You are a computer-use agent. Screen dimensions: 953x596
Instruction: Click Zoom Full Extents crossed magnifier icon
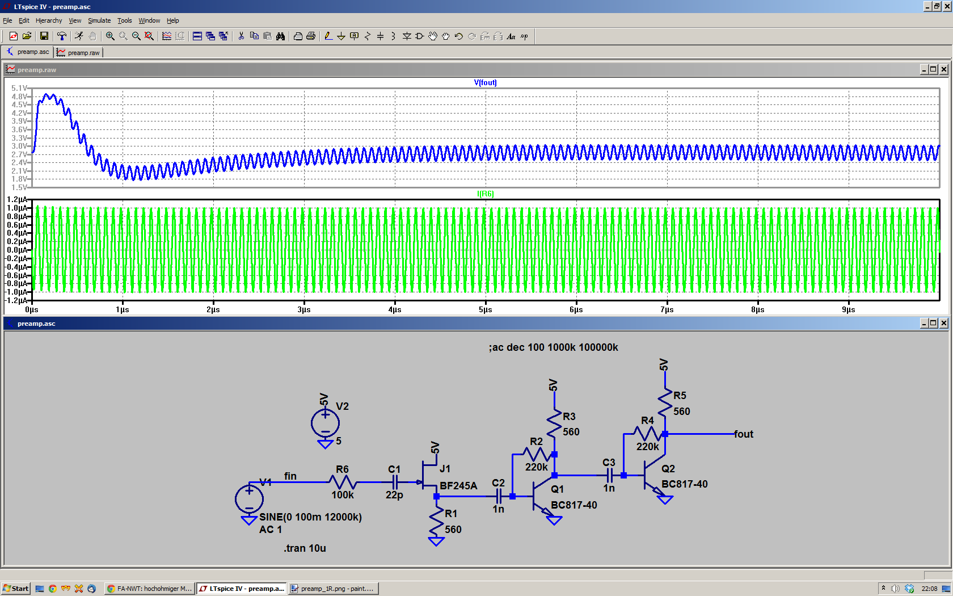[149, 36]
